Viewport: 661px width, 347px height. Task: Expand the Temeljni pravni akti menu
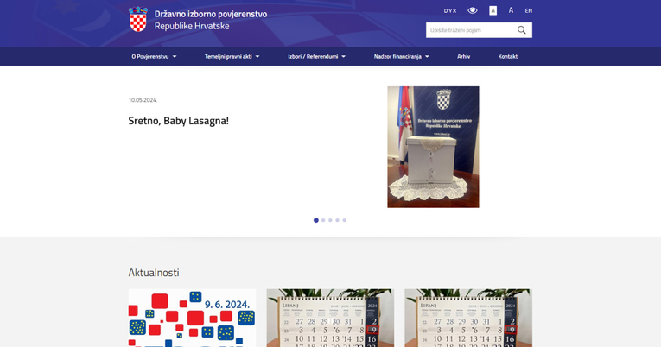pyautogui.click(x=232, y=56)
